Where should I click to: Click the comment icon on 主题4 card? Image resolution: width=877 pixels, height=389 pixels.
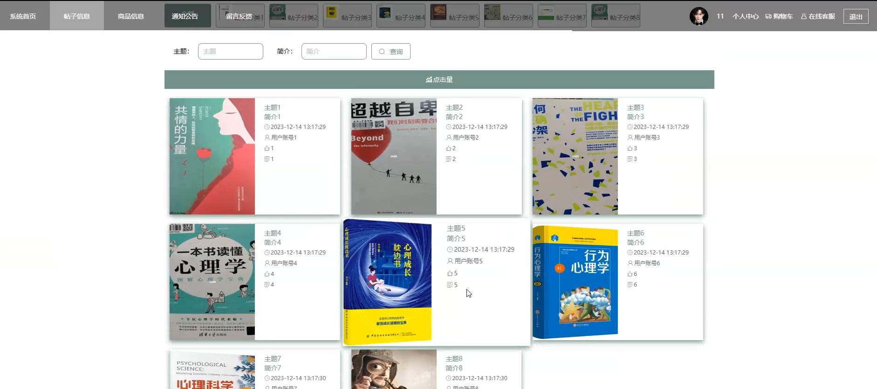tap(267, 285)
